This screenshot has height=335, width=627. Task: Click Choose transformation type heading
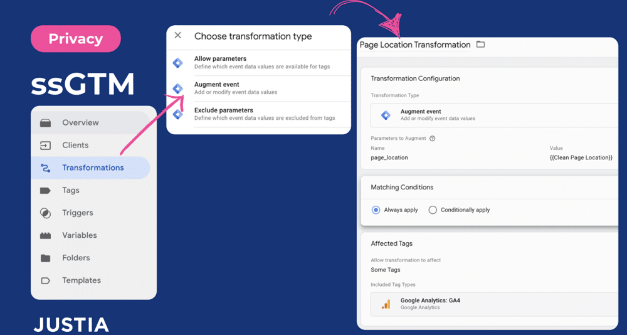253,36
